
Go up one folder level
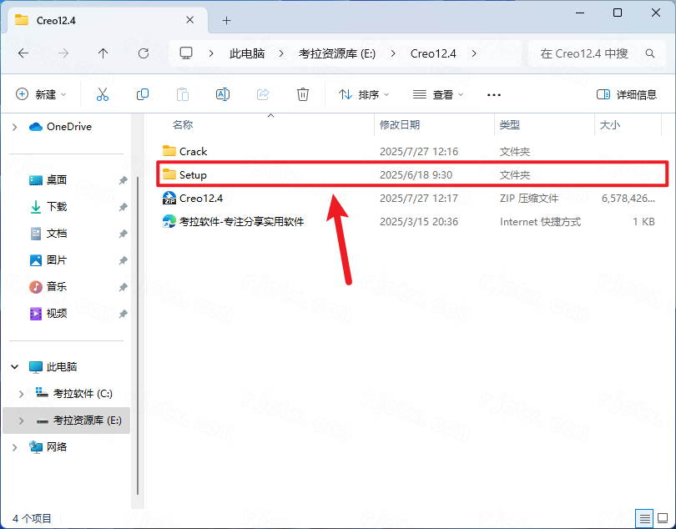tap(103, 53)
